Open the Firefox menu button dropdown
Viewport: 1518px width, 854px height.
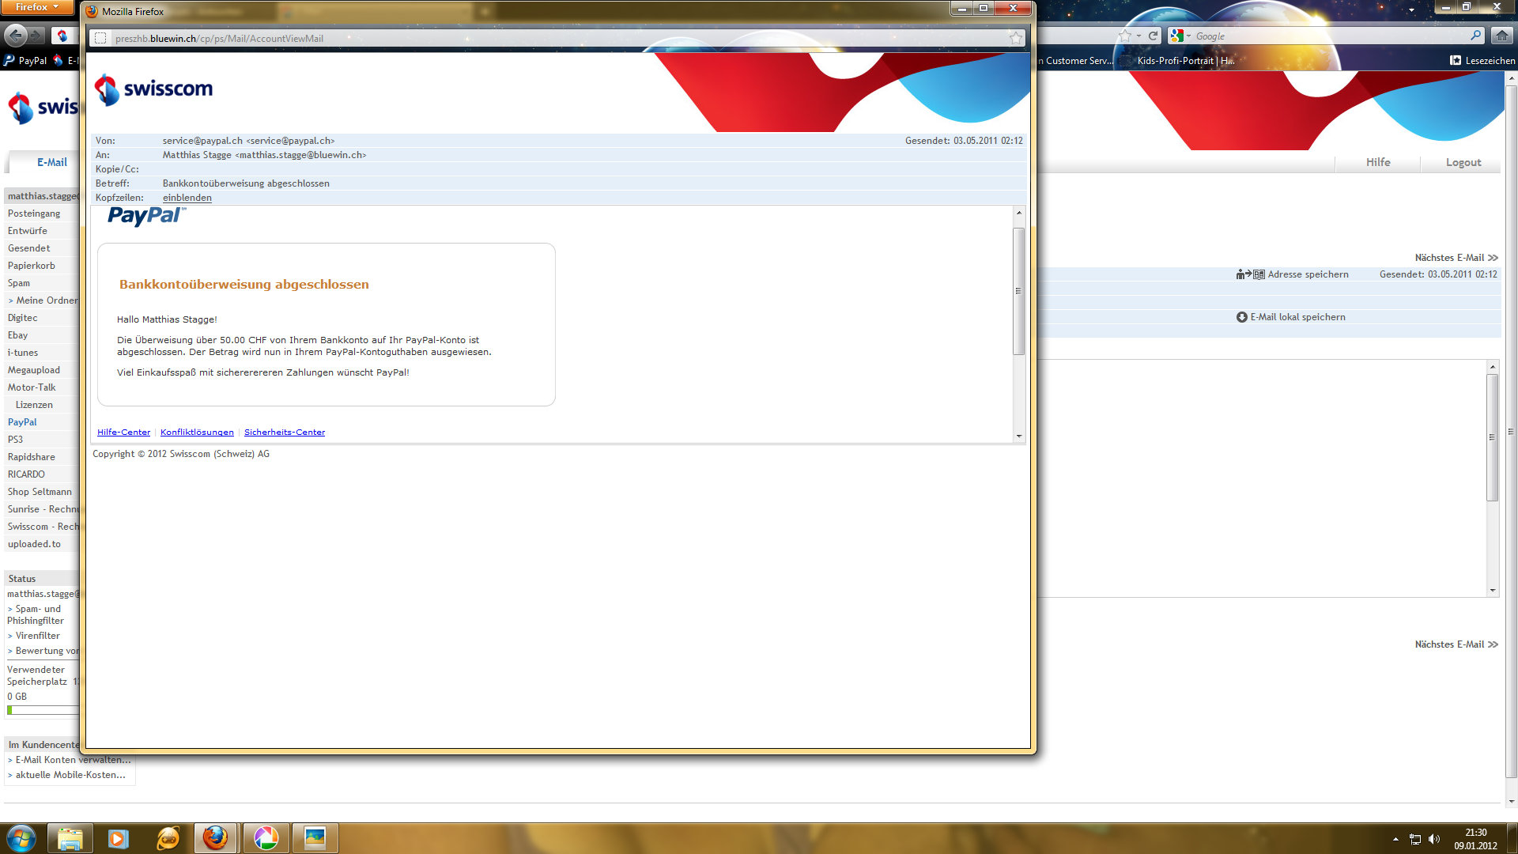click(37, 7)
